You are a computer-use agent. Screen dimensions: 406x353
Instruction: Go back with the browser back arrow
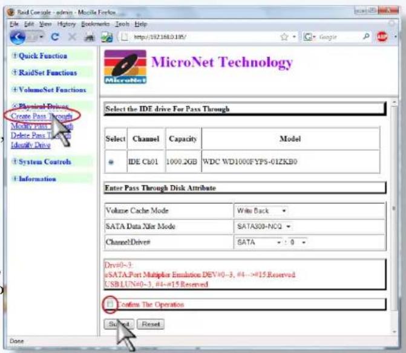click(x=18, y=37)
